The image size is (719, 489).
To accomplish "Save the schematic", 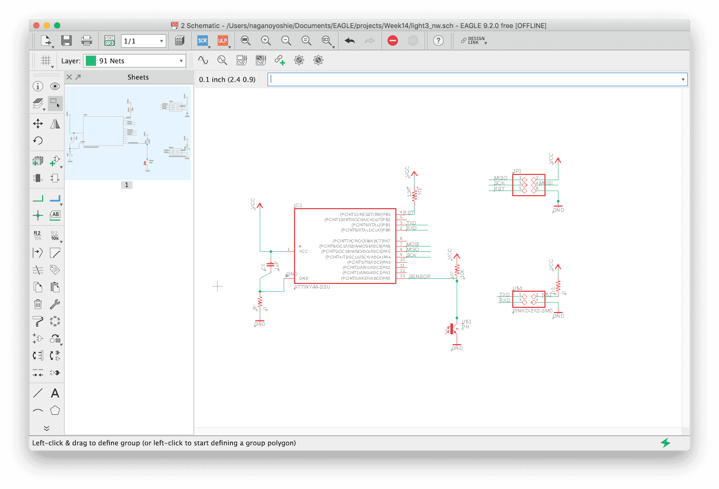I will 66,40.
